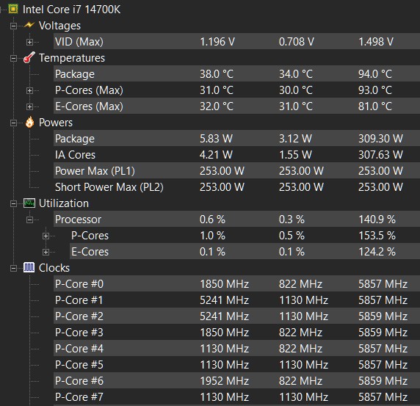The width and height of the screenshot is (420, 406).
Task: Select the E-Cores (Max) label
Action: [x=89, y=106]
